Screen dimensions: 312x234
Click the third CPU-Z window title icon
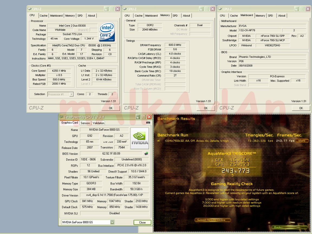click(220, 9)
